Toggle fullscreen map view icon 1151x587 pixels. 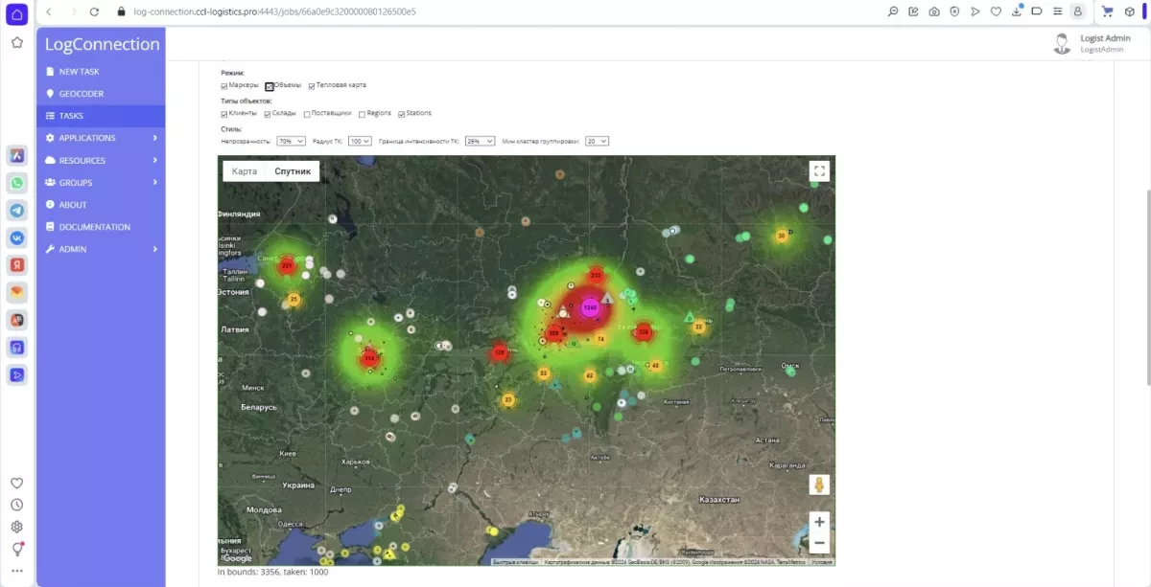click(818, 171)
